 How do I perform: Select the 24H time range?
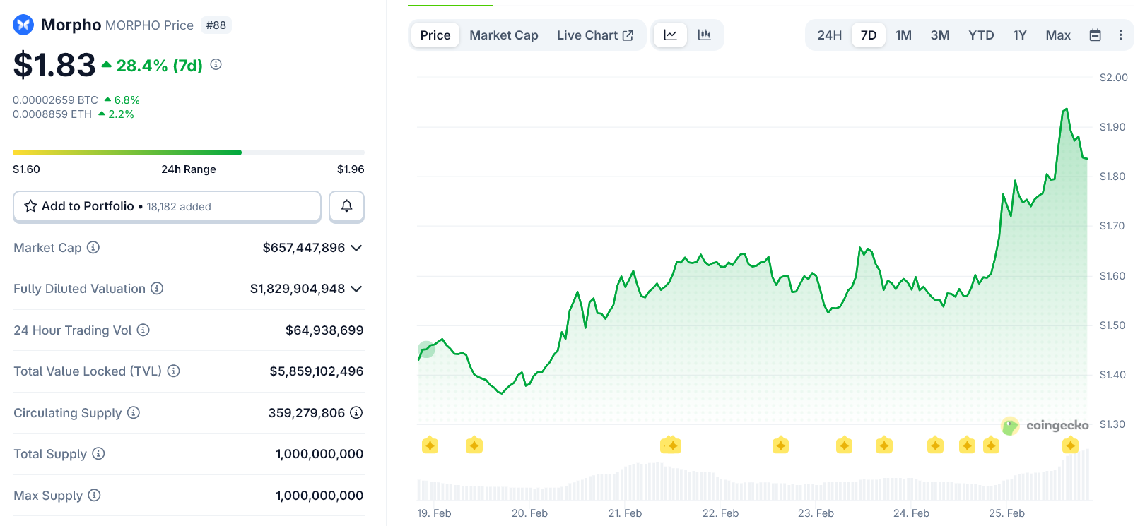pyautogui.click(x=829, y=35)
